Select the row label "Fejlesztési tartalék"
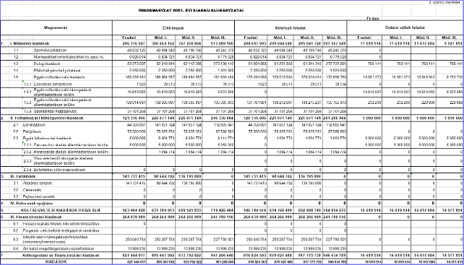Screen dimensions: 464x265 38,196
